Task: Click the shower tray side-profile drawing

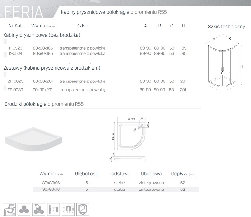Action: 127,158
